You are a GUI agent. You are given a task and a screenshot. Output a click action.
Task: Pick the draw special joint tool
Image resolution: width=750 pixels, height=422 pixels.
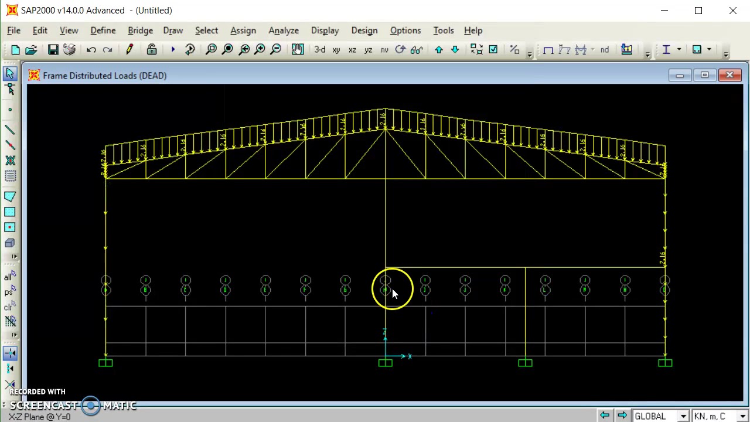[x=10, y=110]
